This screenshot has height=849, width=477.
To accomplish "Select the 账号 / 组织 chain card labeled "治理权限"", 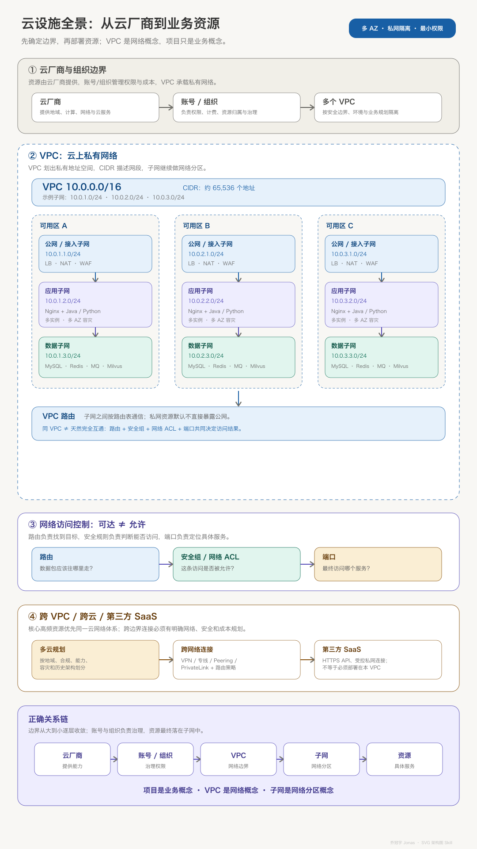I will (155, 759).
